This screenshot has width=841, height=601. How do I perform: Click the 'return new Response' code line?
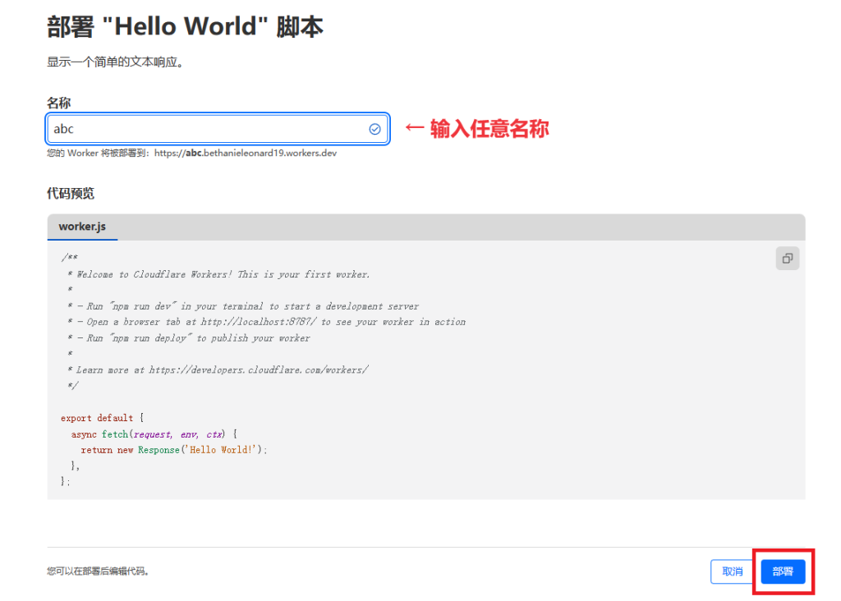174,450
